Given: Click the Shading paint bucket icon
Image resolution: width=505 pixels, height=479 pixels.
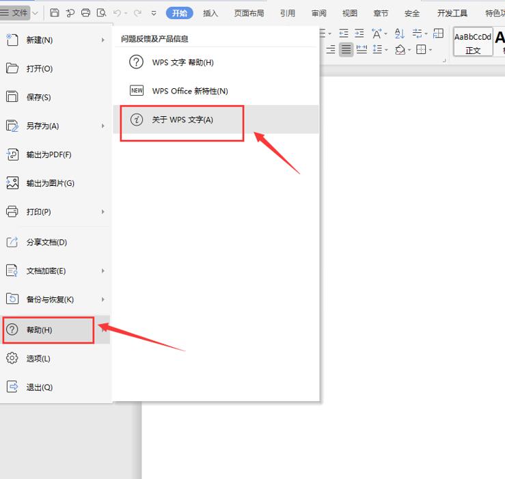Looking at the screenshot, I should tap(400, 50).
